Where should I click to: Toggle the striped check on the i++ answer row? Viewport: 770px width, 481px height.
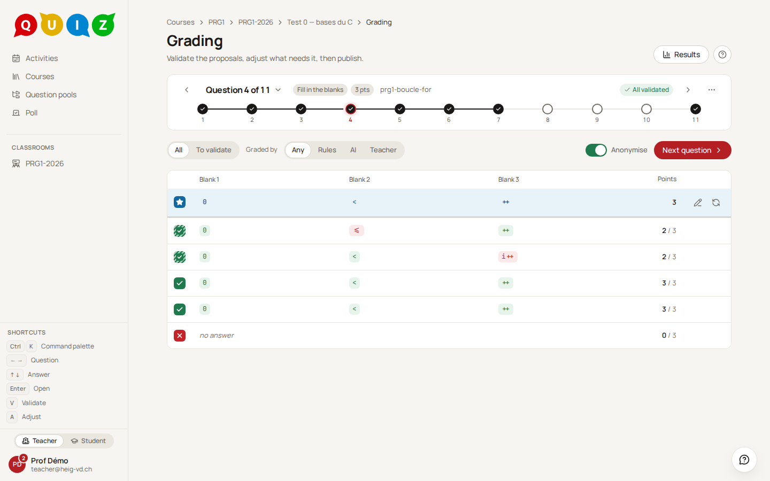coord(180,257)
